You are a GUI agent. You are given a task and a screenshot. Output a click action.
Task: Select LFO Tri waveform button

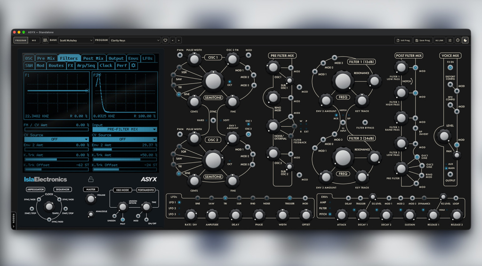225,198
